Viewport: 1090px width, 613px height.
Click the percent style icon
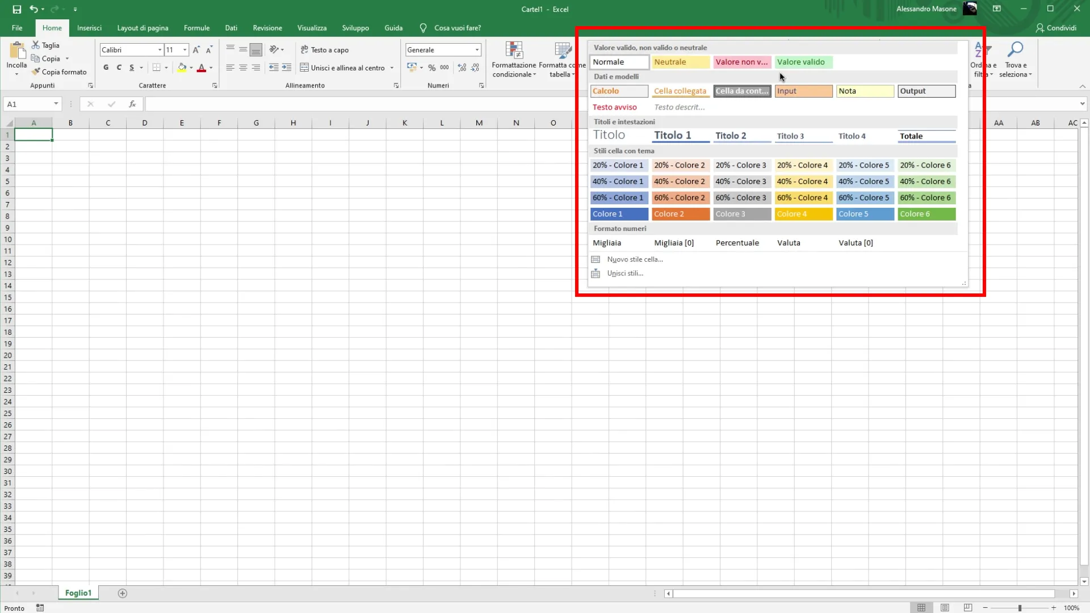[x=432, y=68]
